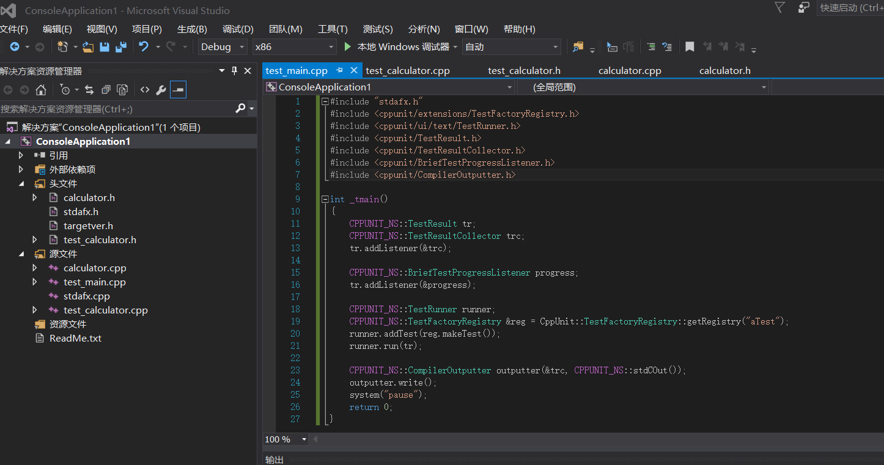Select the Collapse All icon in Solution Explorer
This screenshot has width=884, height=465.
(106, 90)
